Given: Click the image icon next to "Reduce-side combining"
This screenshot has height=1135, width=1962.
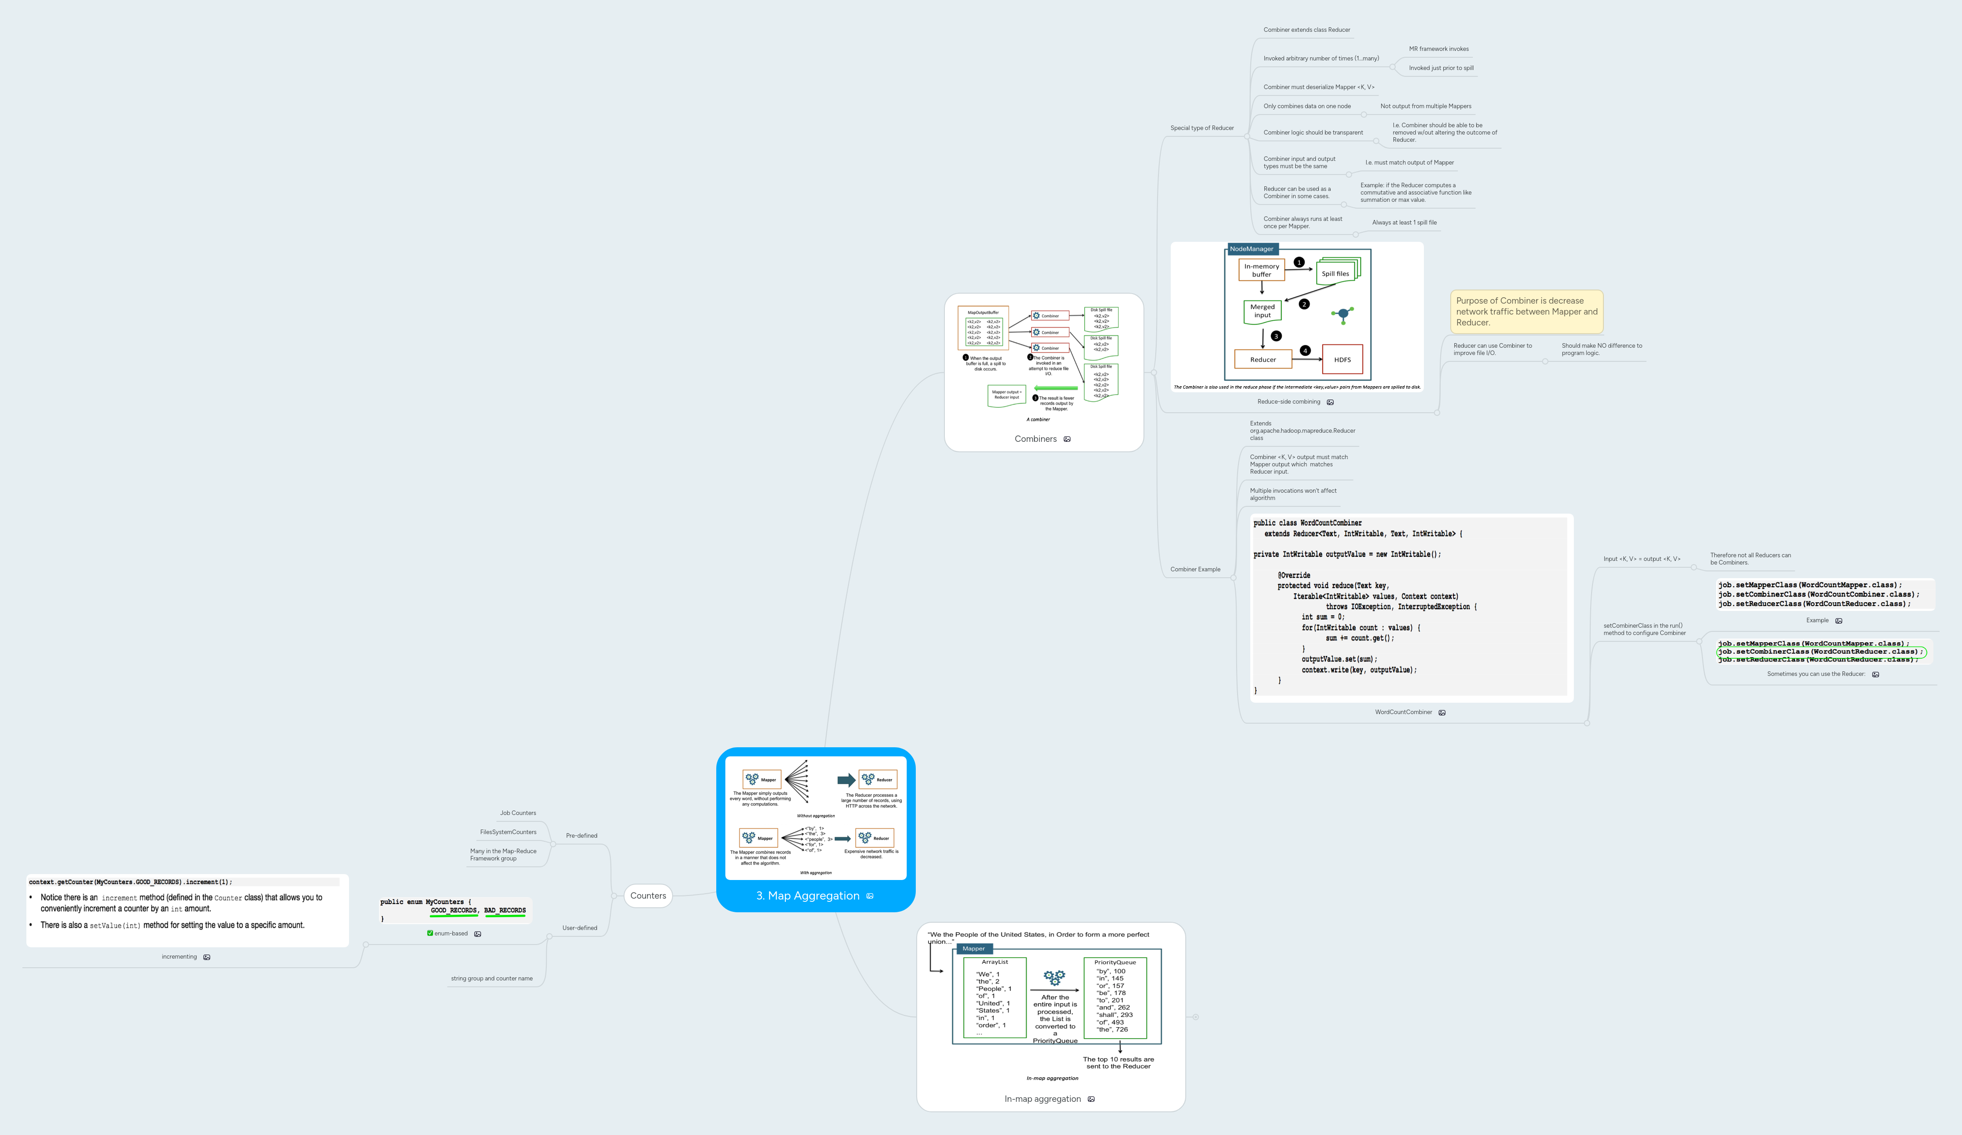Looking at the screenshot, I should point(1331,402).
